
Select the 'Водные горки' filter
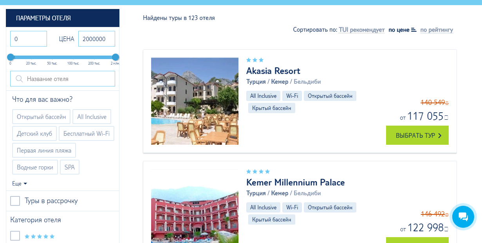coord(35,167)
